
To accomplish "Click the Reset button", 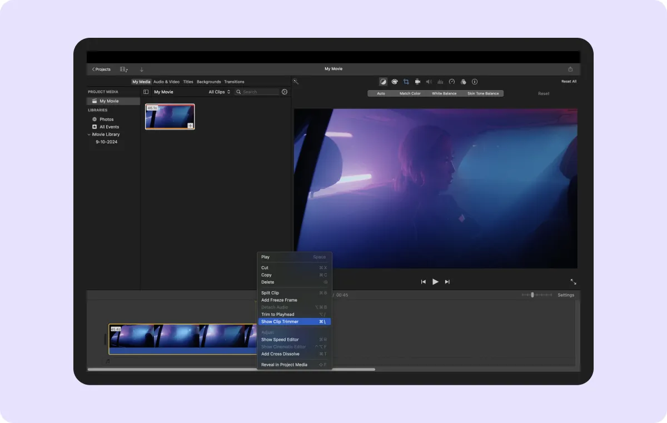I will 544,93.
